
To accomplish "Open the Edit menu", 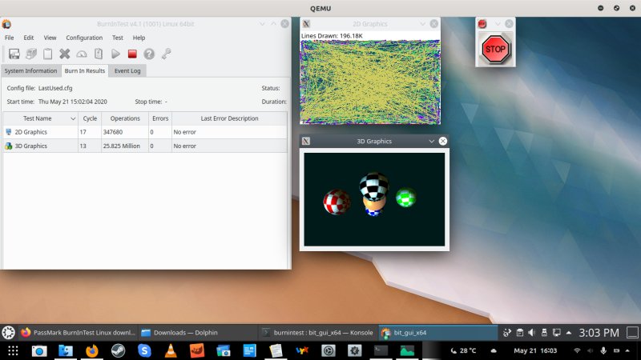I will click(x=29, y=38).
